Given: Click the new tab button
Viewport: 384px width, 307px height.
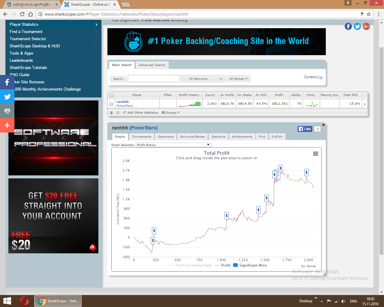Looking at the screenshot, I should (x=125, y=4).
